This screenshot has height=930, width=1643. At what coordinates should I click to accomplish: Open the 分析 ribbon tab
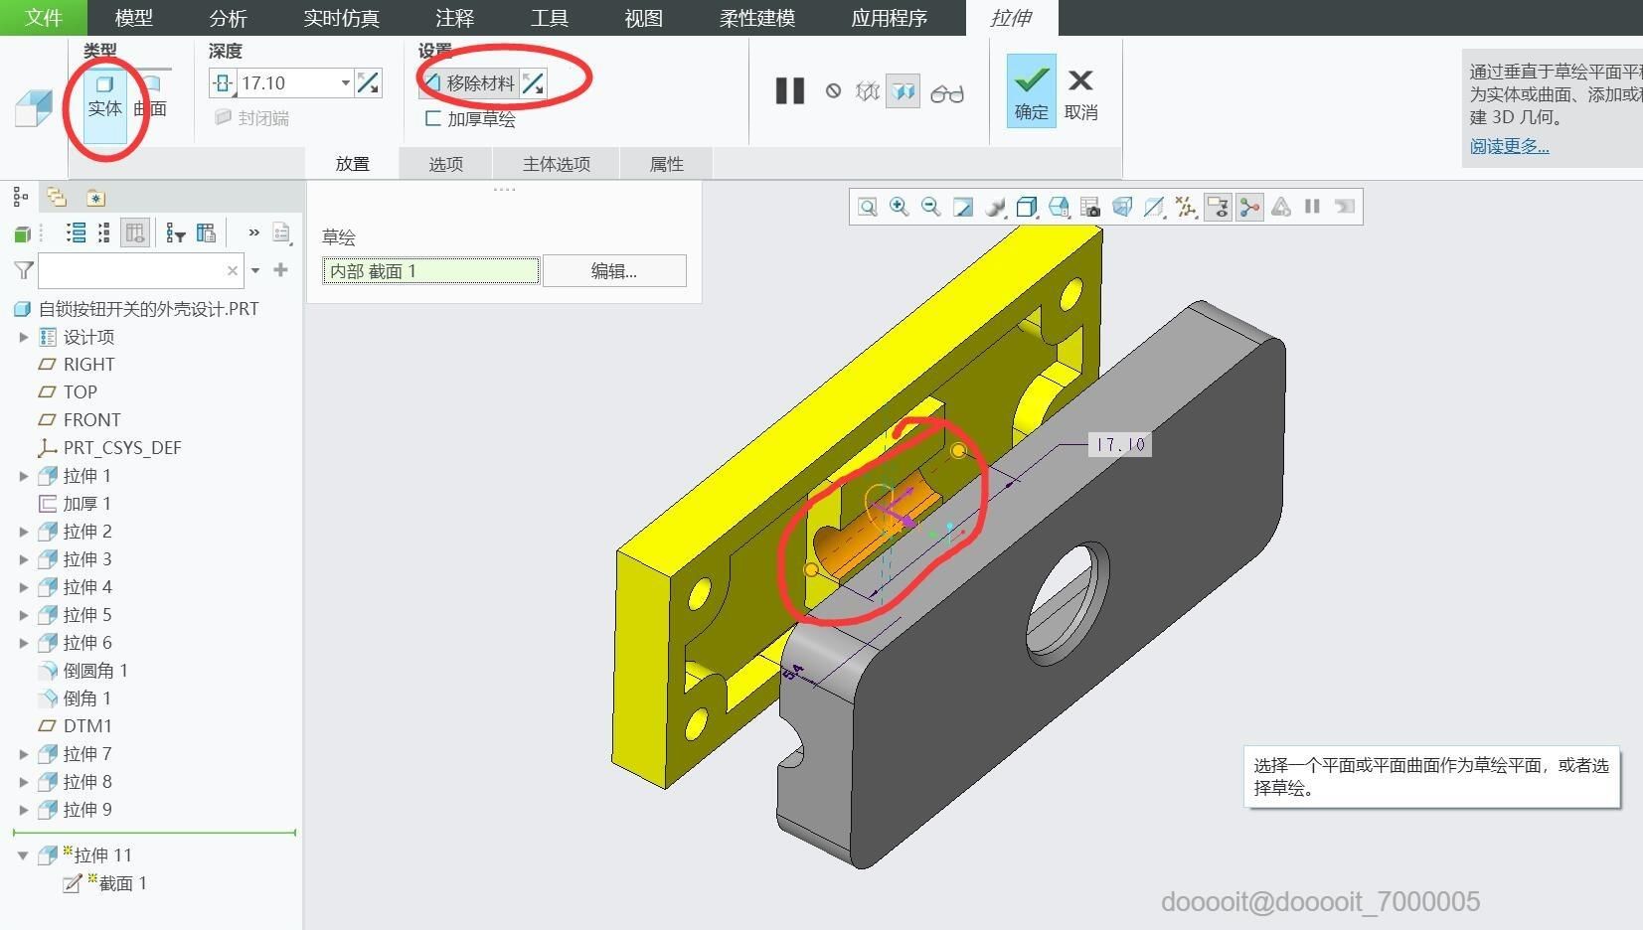pos(228,18)
